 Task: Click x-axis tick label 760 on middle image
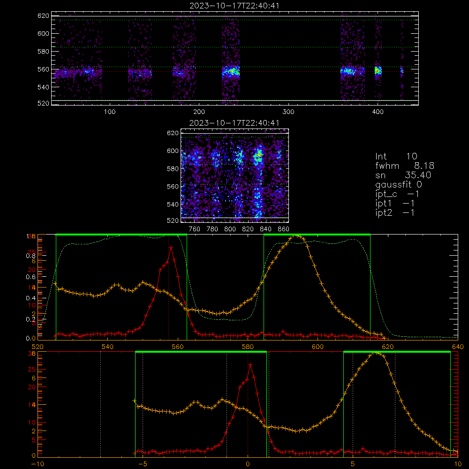click(195, 229)
